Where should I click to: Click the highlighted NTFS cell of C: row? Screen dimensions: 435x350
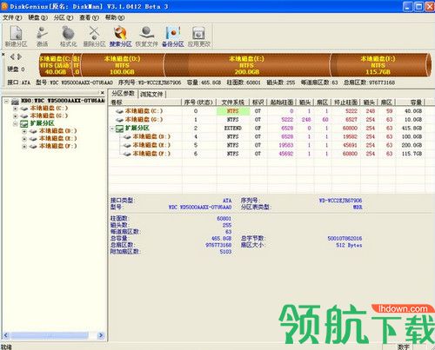(233, 111)
